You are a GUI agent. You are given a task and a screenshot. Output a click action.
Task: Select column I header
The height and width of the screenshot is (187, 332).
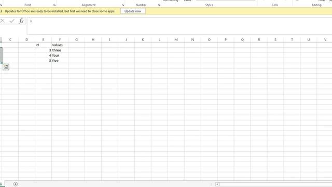pos(109,39)
